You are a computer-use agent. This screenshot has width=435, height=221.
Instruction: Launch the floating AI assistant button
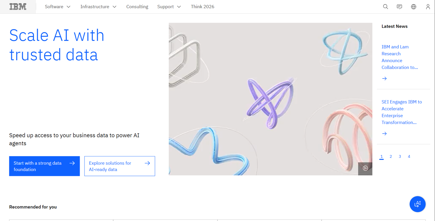point(417,204)
